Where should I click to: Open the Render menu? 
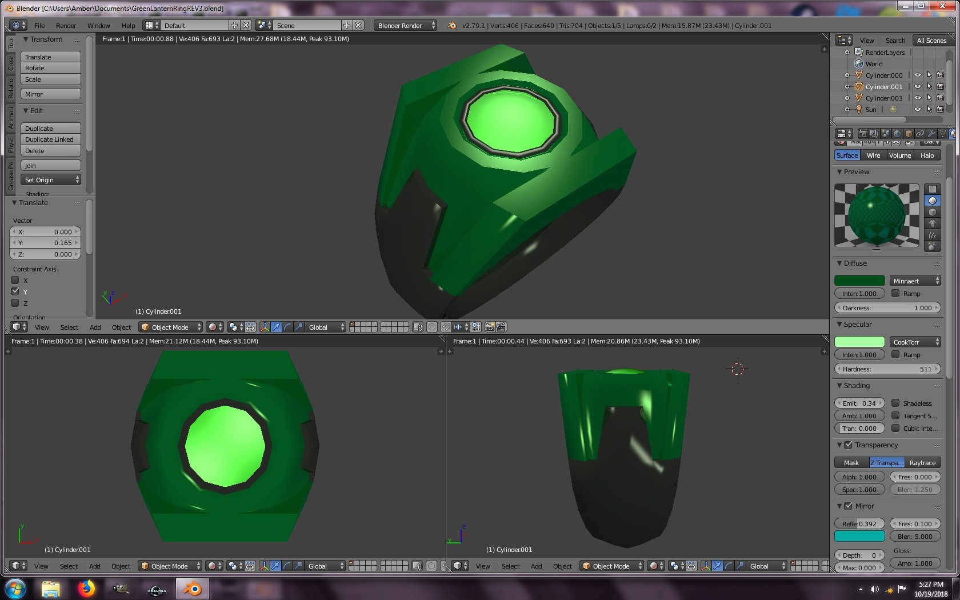click(x=66, y=25)
